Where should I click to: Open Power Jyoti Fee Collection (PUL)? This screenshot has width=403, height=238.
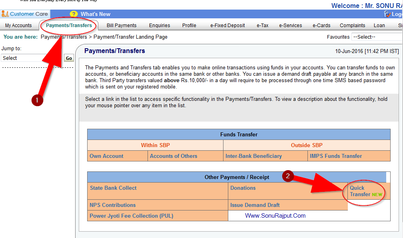coord(131,216)
